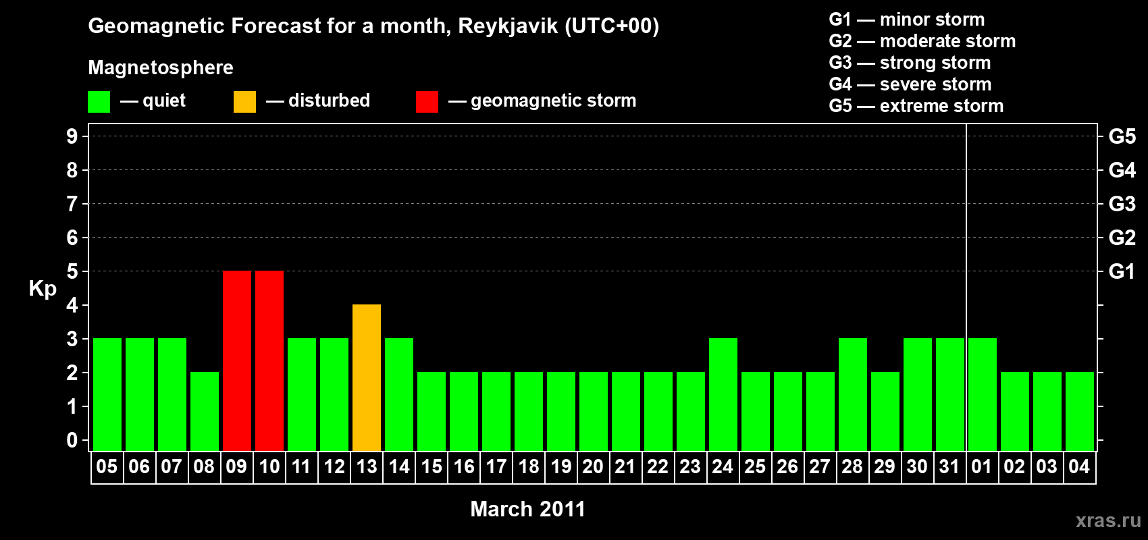Screen dimensions: 1148x540
Task: Click the date label 10
Action: pos(269,466)
